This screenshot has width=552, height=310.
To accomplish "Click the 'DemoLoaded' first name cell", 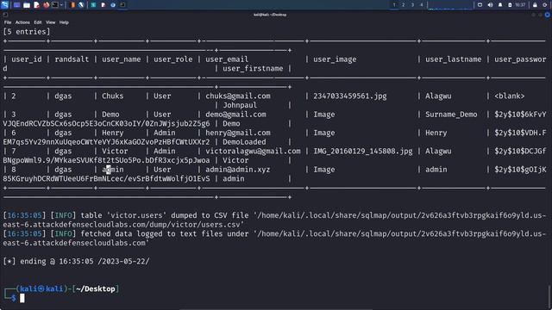I will (x=244, y=141).
